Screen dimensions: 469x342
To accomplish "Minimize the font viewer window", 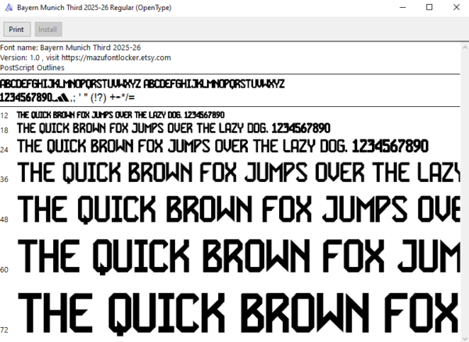I will coord(403,8).
